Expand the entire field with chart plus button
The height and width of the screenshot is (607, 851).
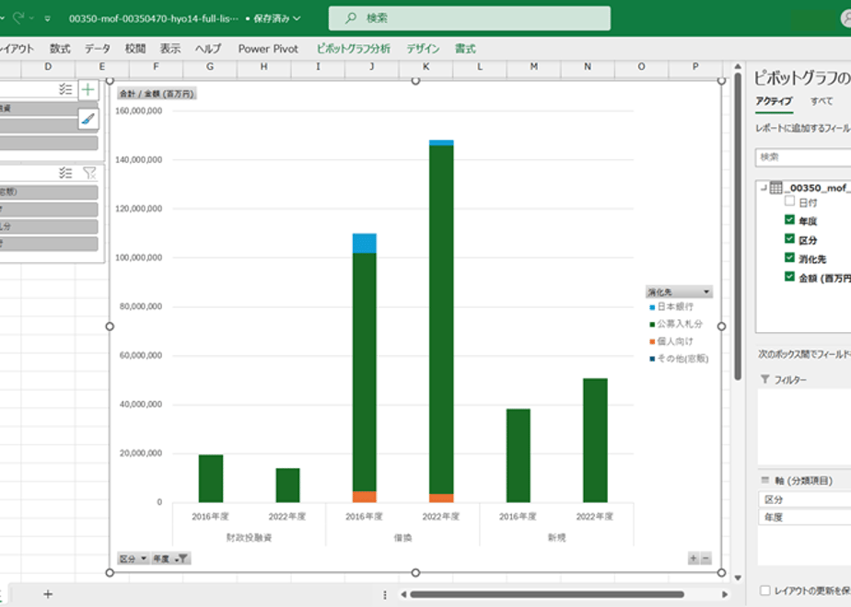(x=694, y=558)
